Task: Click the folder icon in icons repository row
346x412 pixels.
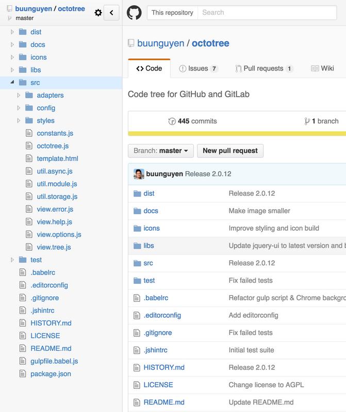Action: 137,228
